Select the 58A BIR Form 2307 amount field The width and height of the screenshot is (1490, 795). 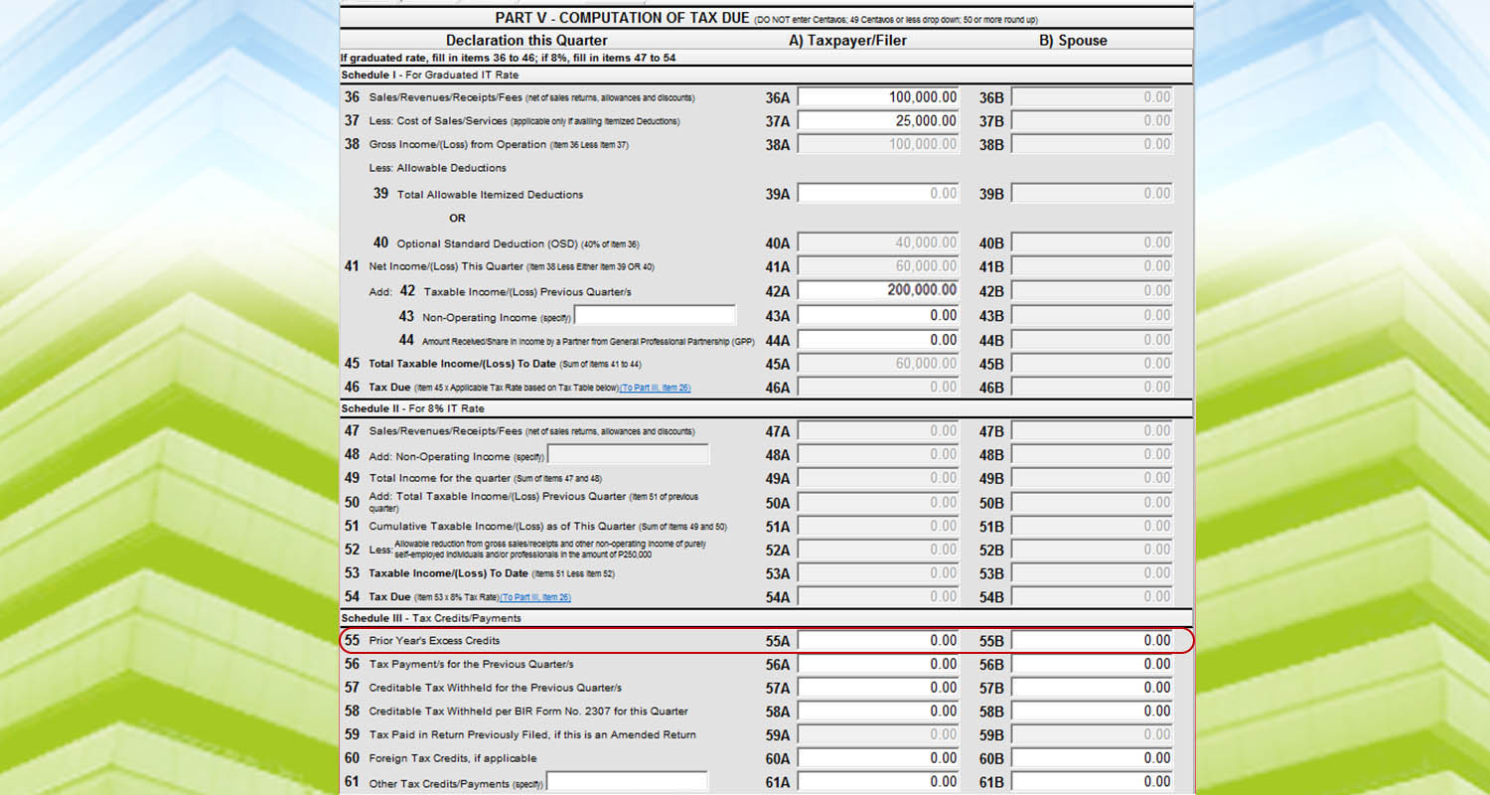(x=878, y=712)
